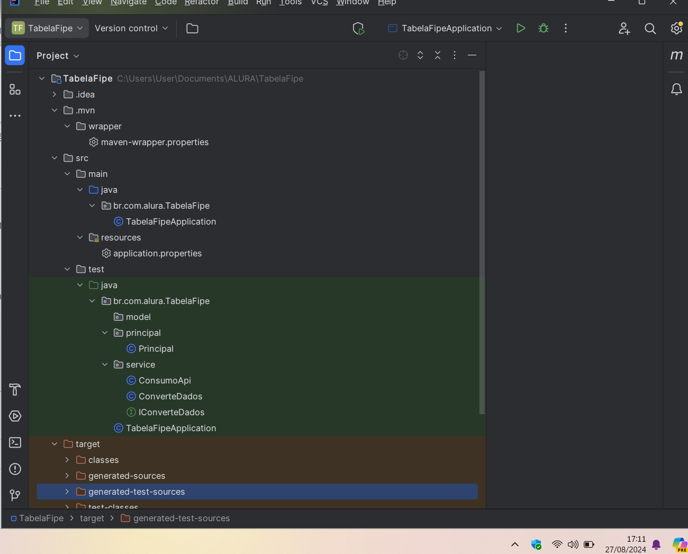Open the Project view selector dropdown

click(58, 56)
